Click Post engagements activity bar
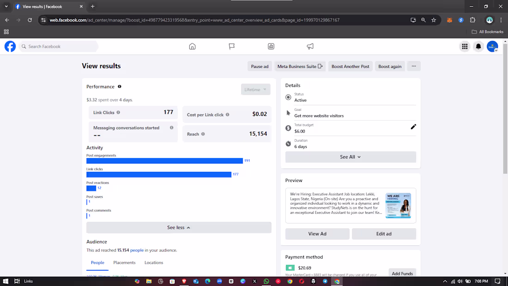The width and height of the screenshot is (508, 286). [164, 161]
